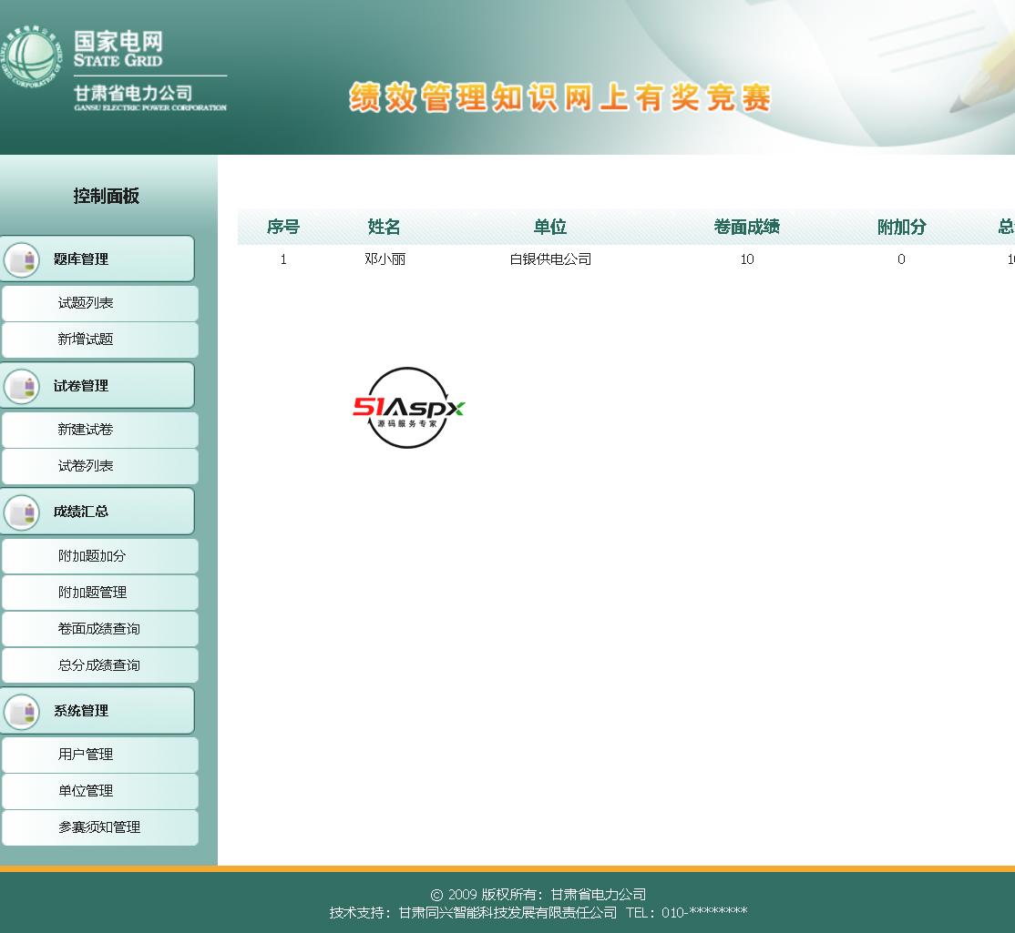This screenshot has width=1015, height=933.
Task: Toggle the 成绩汇总 menu section
Action: (x=81, y=512)
